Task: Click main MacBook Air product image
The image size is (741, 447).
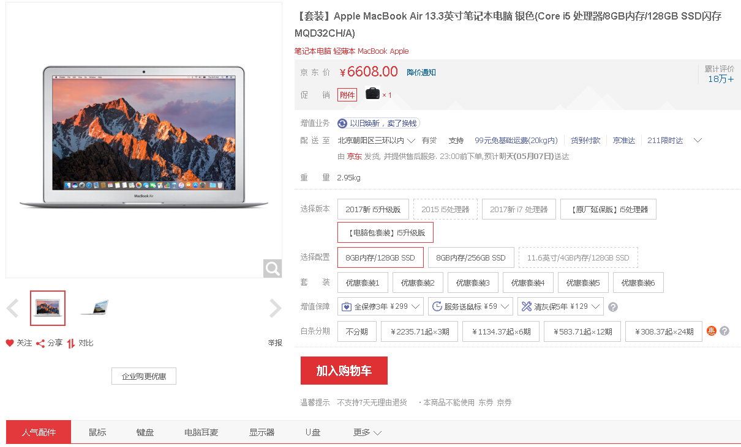Action: pos(144,140)
